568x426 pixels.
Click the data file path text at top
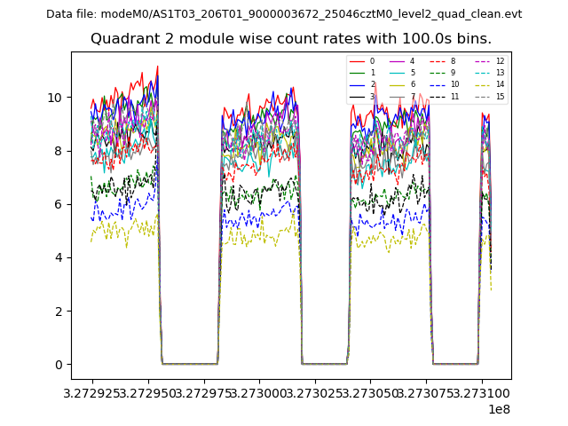click(x=284, y=14)
